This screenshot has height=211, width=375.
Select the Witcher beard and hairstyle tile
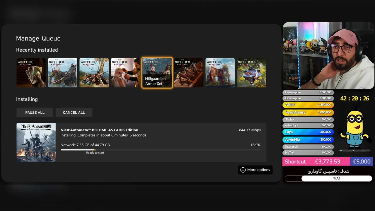coord(125,73)
